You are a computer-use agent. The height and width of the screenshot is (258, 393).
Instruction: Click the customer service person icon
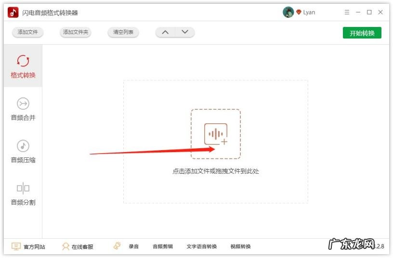[65, 246]
